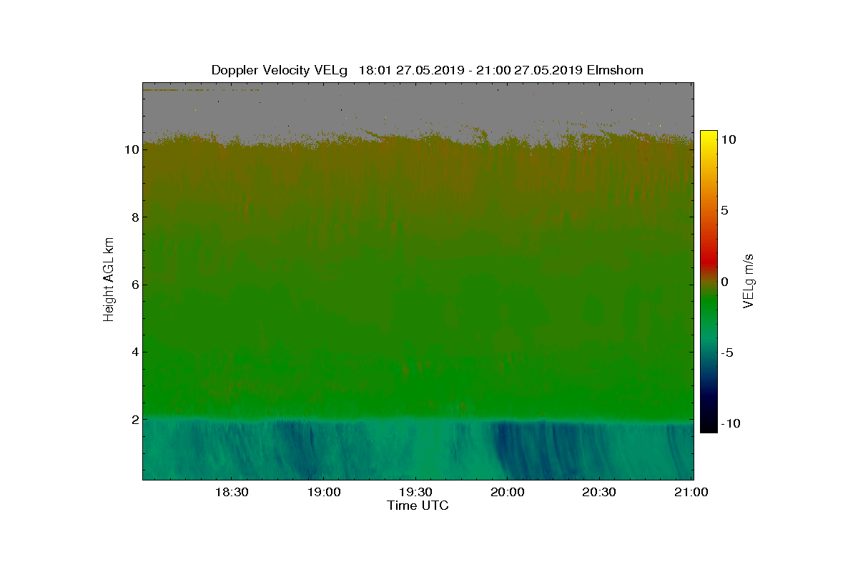Viewport: 858px width, 572px height.
Task: Click the 18:30 time axis label
Action: click(x=232, y=492)
